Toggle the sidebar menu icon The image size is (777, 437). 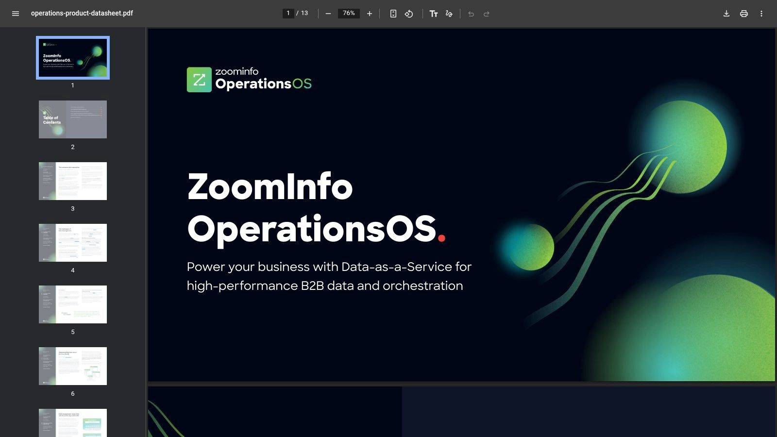coord(16,14)
